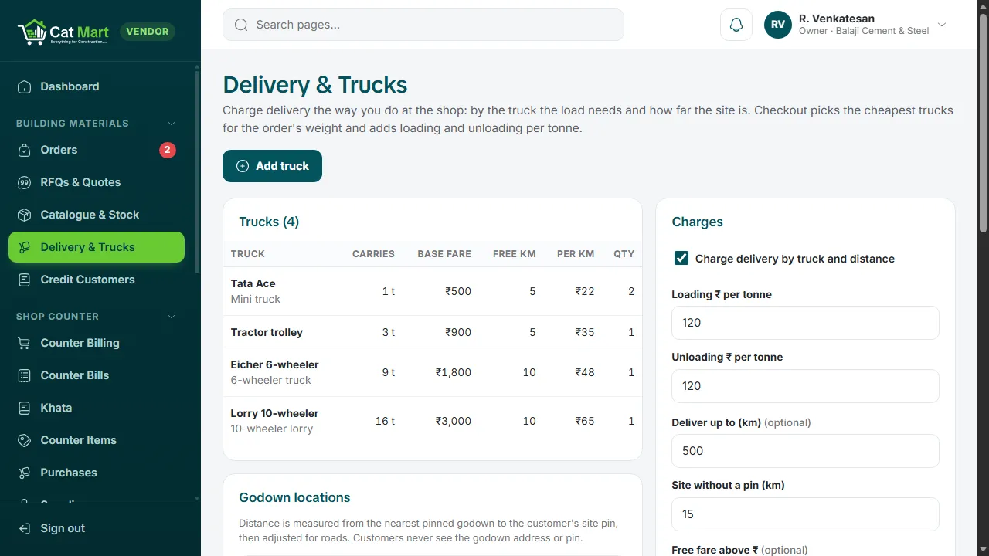
Task: Edit the Unloading ₹ per tonne field
Action: pyautogui.click(x=805, y=386)
